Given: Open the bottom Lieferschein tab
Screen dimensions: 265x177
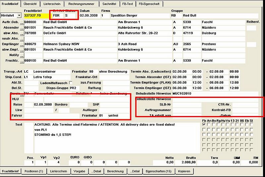Looking at the screenshot, I should [59, 171].
